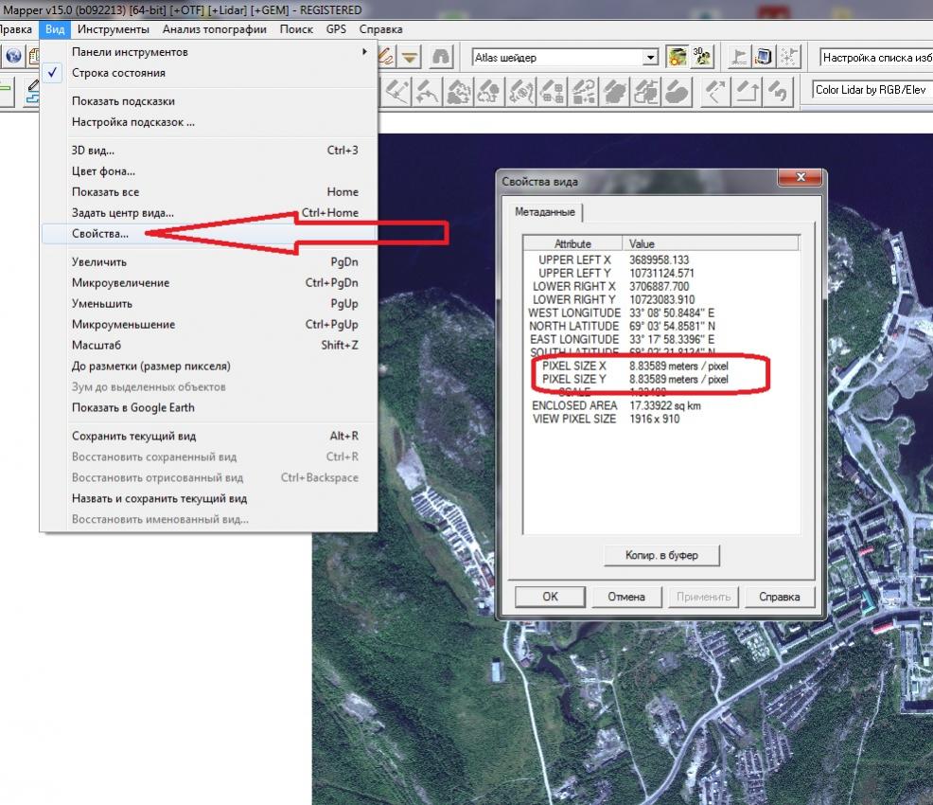Click the down-triangle icon in the toolbar
Viewport: 933px width, 805px height.
coord(410,57)
